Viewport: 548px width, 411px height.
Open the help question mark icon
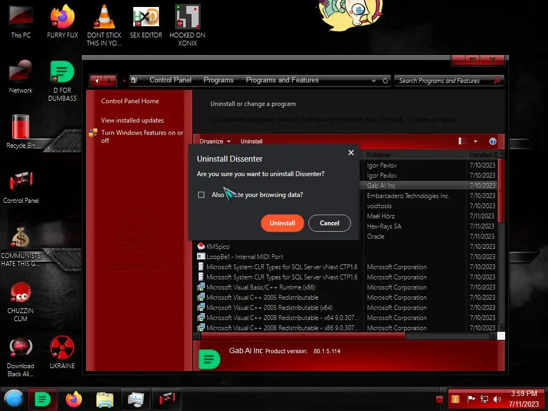click(x=492, y=141)
